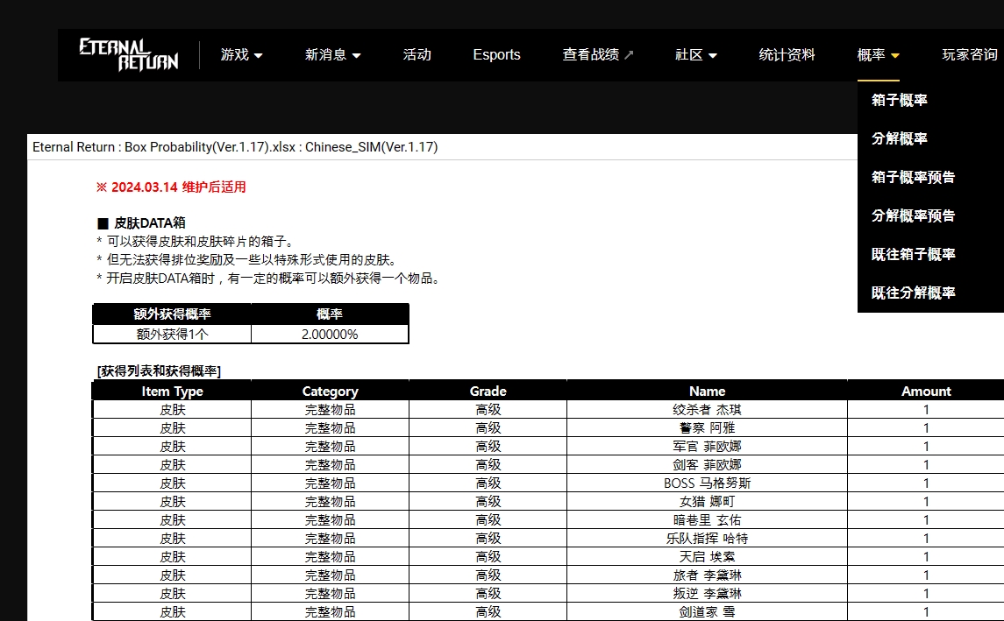
Task: Click the 叛逆 李黛琳 name cell
Action: coord(707,594)
